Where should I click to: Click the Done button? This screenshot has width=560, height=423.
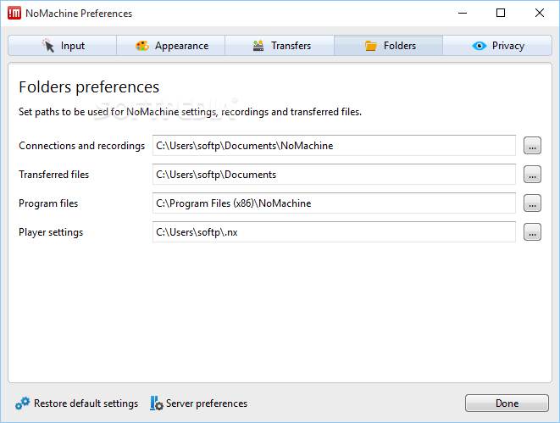(507, 404)
